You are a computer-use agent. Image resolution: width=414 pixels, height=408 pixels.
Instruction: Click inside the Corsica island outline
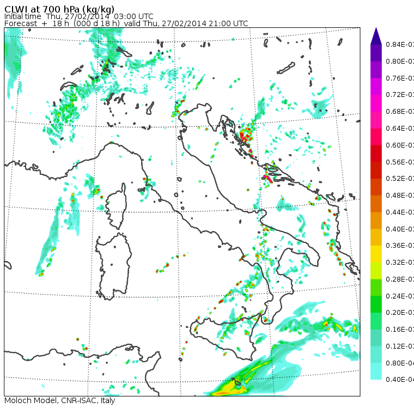(117, 206)
